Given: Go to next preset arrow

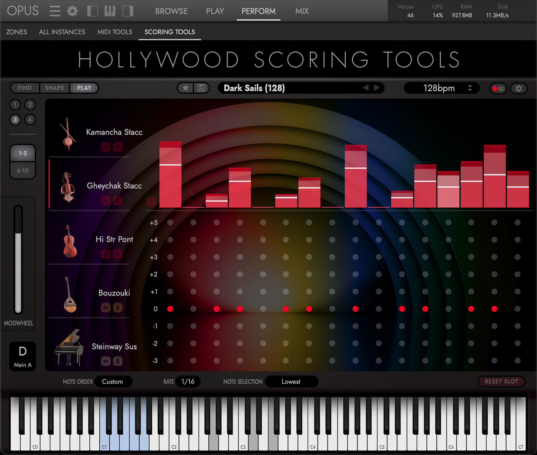Looking at the screenshot, I should [377, 88].
